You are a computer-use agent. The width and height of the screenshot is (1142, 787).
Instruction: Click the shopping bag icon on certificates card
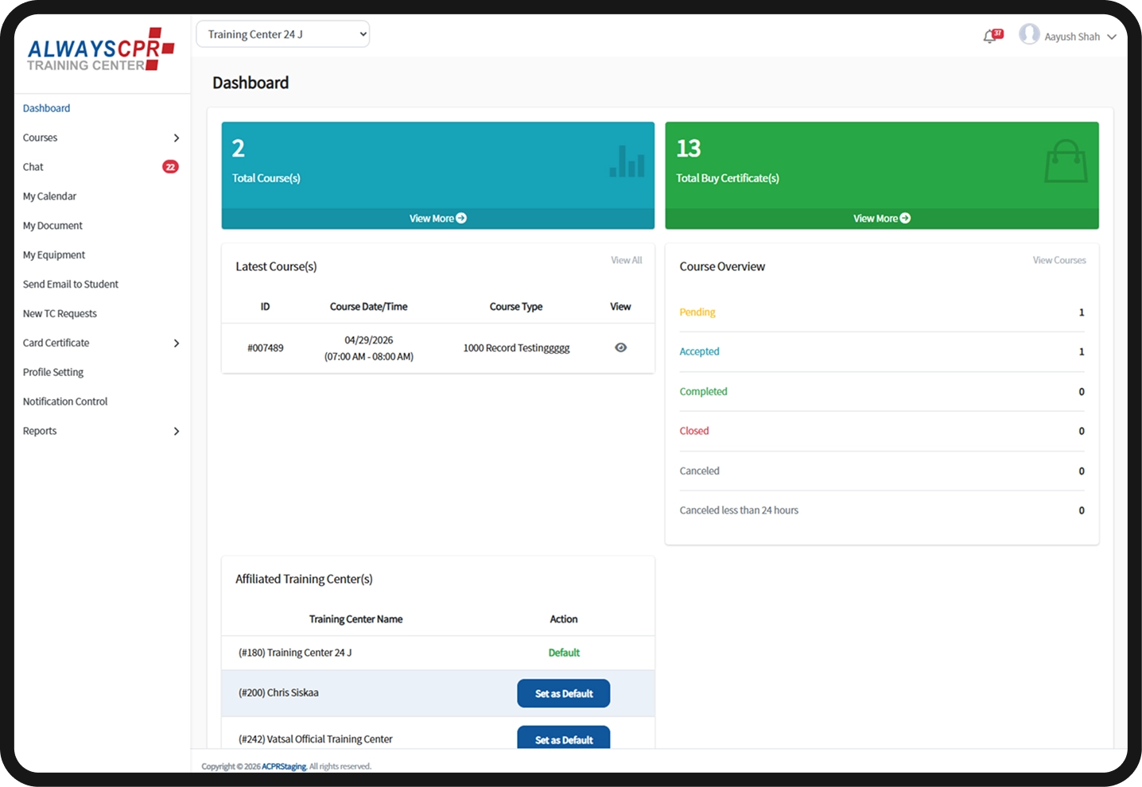(1066, 161)
